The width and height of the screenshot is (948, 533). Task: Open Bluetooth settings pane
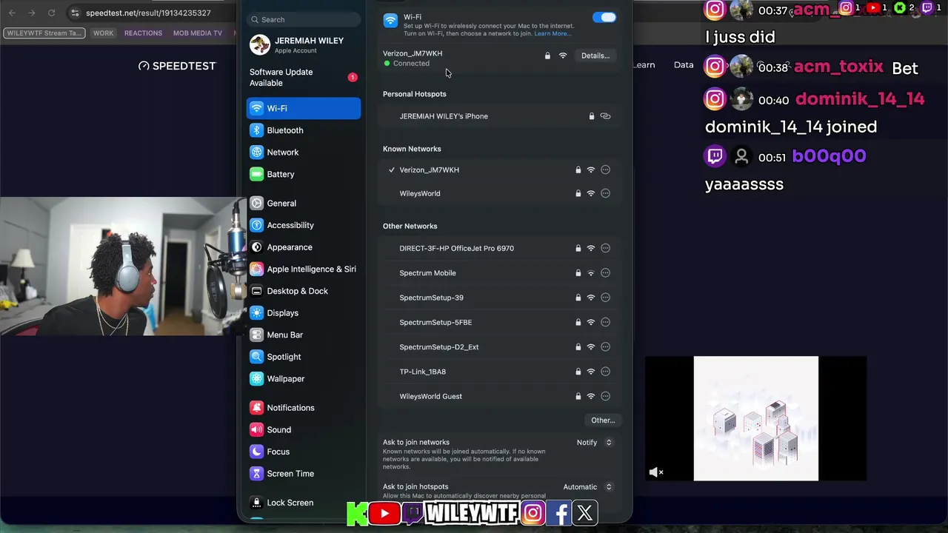pos(303,130)
